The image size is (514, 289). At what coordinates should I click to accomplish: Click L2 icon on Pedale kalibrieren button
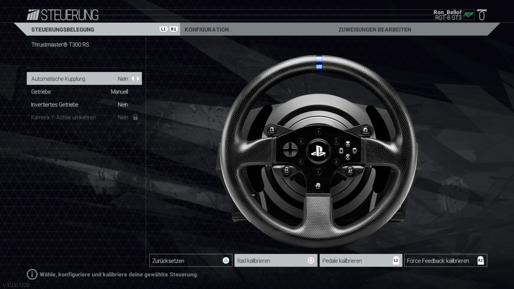pos(396,261)
